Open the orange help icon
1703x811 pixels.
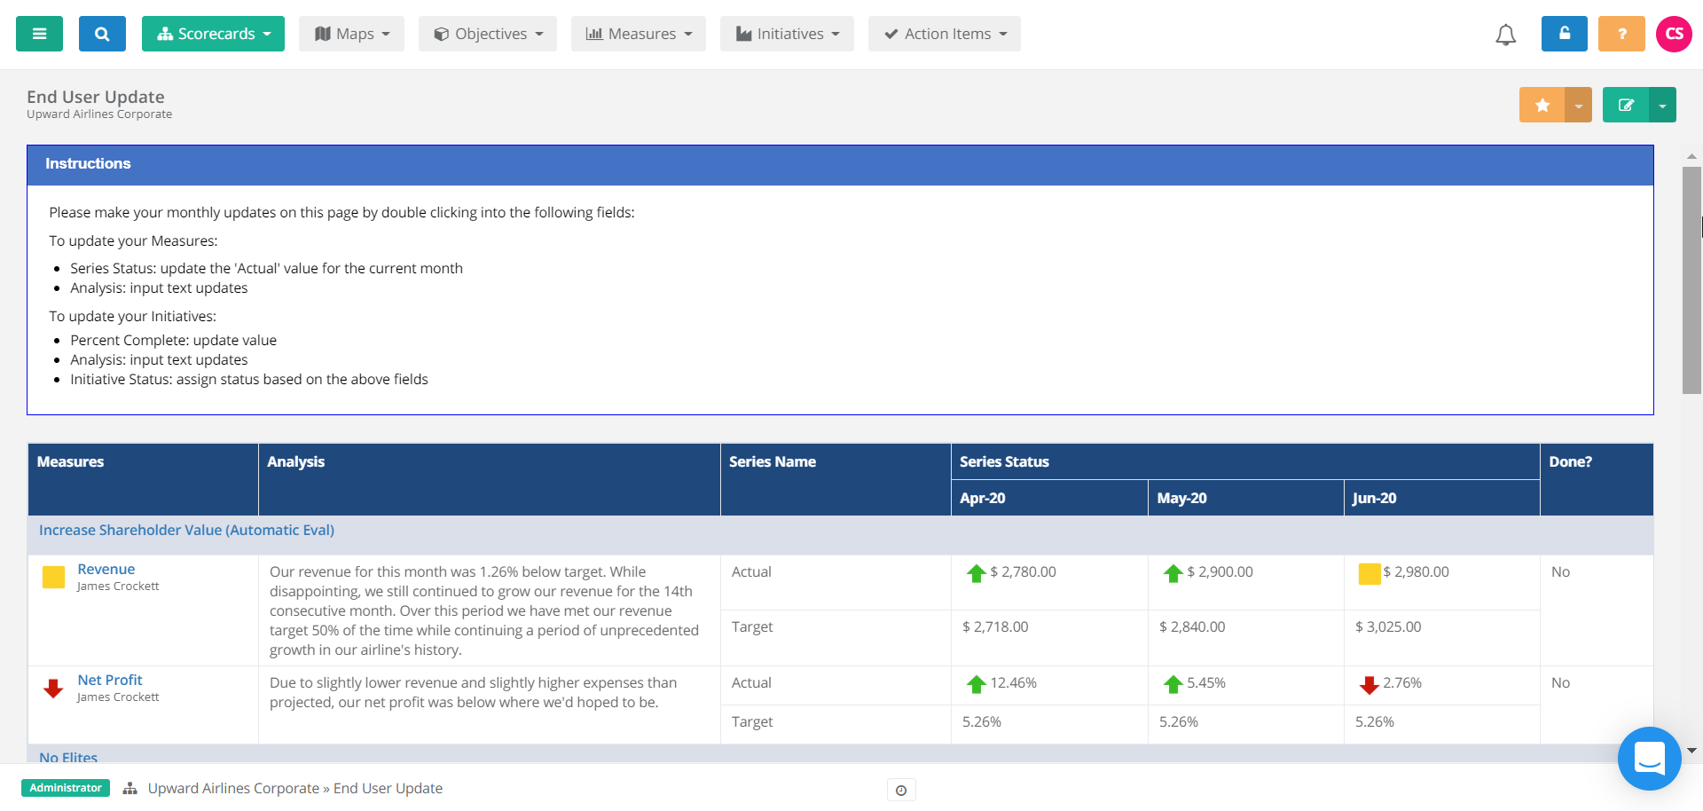click(x=1621, y=33)
